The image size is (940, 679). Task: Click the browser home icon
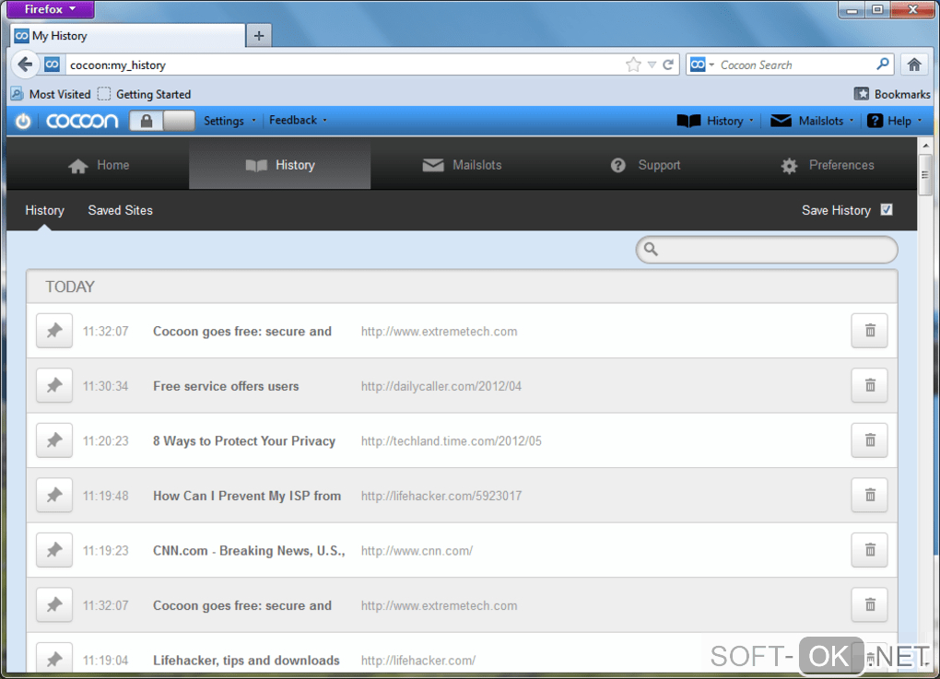point(913,64)
